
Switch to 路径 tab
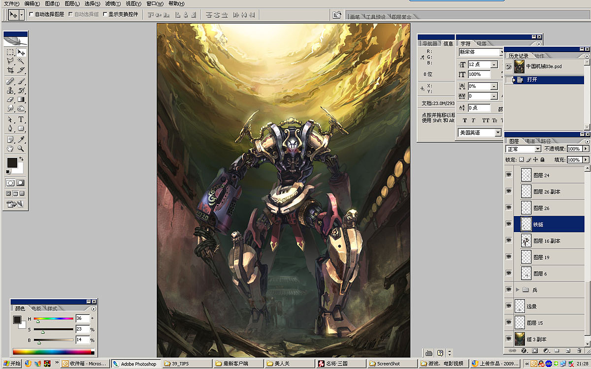coord(546,141)
